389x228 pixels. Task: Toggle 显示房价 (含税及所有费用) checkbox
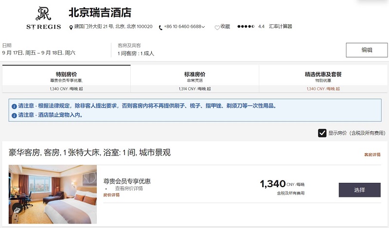(x=322, y=133)
